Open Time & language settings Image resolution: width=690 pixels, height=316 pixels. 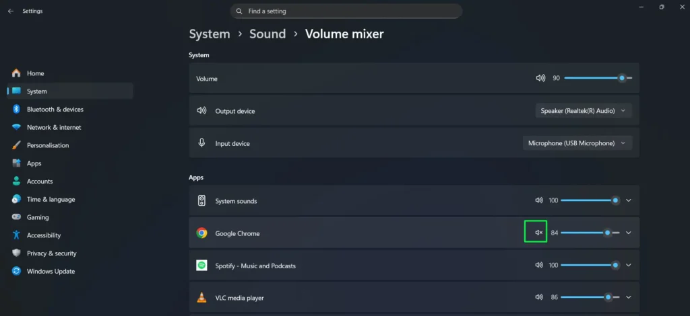(x=70, y=199)
